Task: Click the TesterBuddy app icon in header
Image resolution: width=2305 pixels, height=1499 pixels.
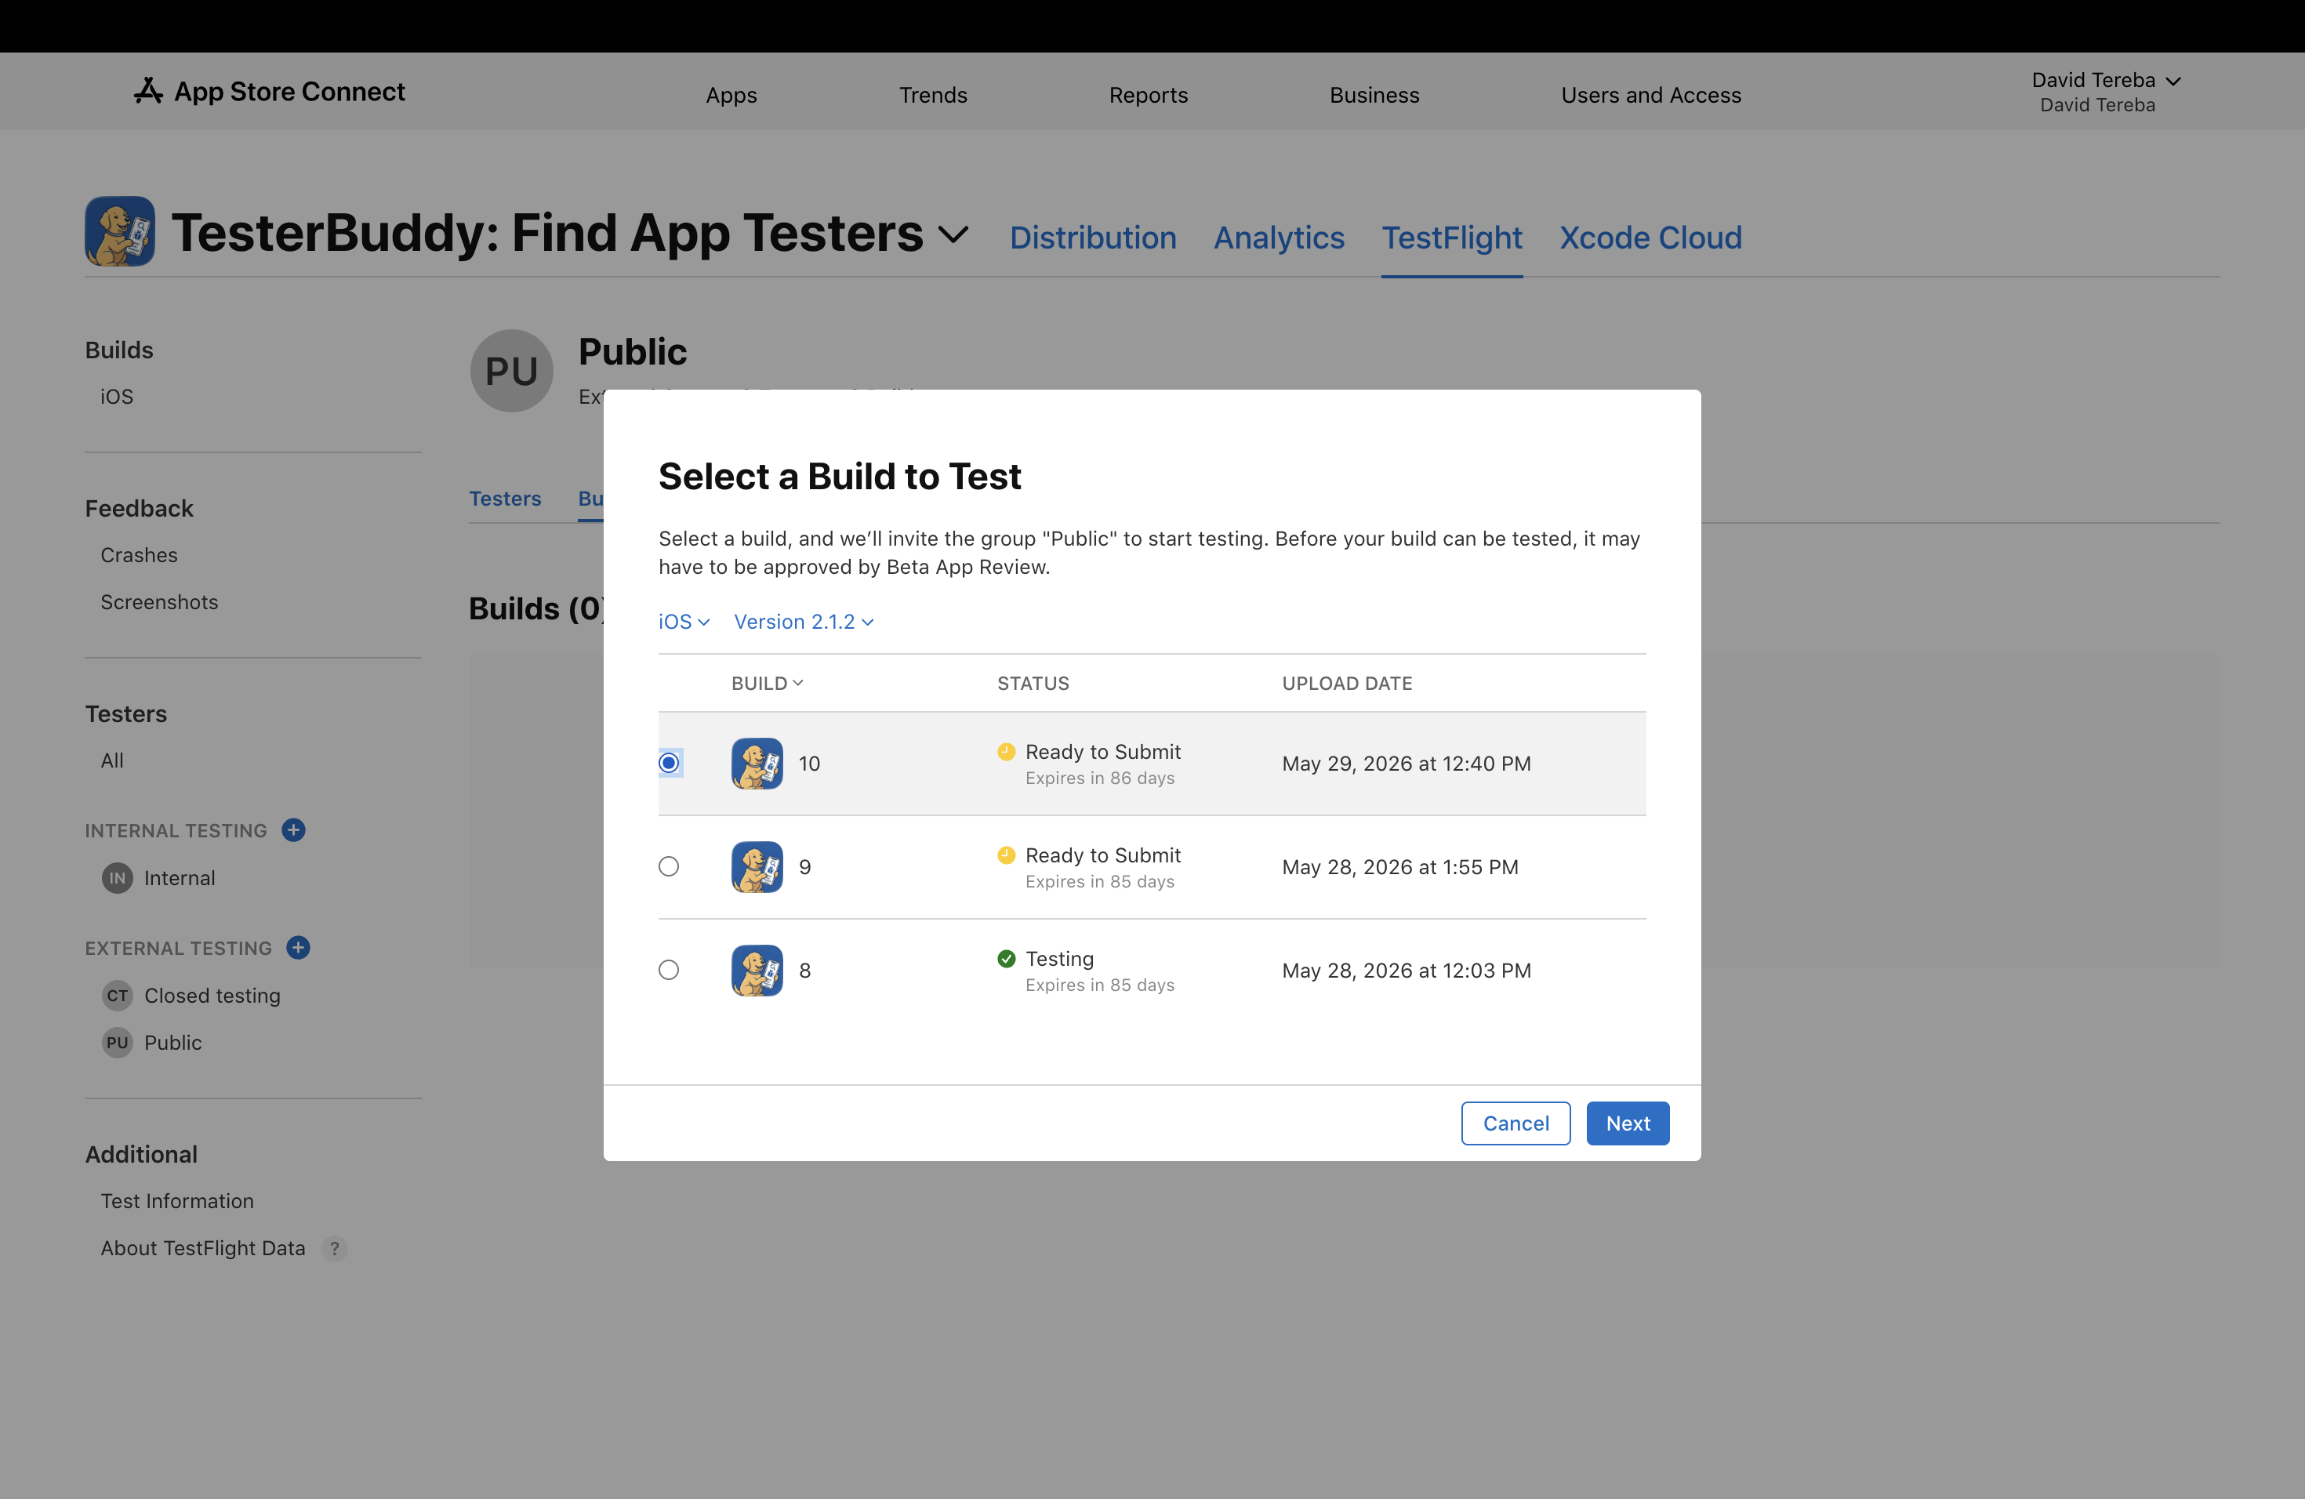Action: [x=120, y=231]
